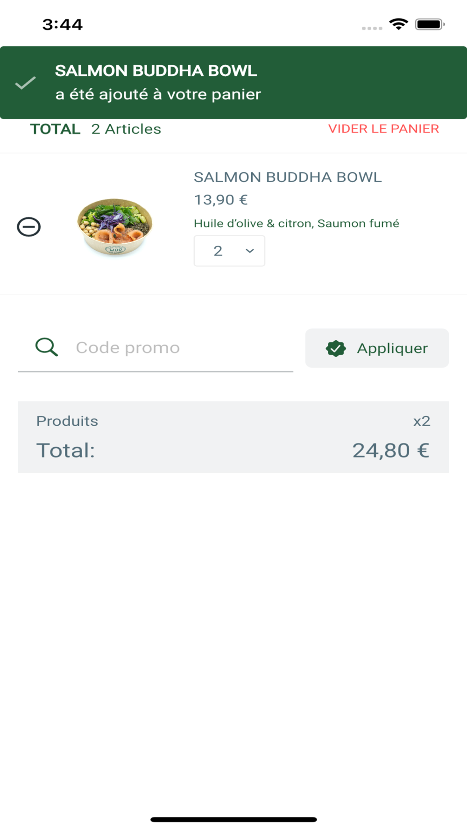Screen dimensions: 467x830
Task: Tap the TOTAL 2 Articles header
Action: [x=96, y=129]
